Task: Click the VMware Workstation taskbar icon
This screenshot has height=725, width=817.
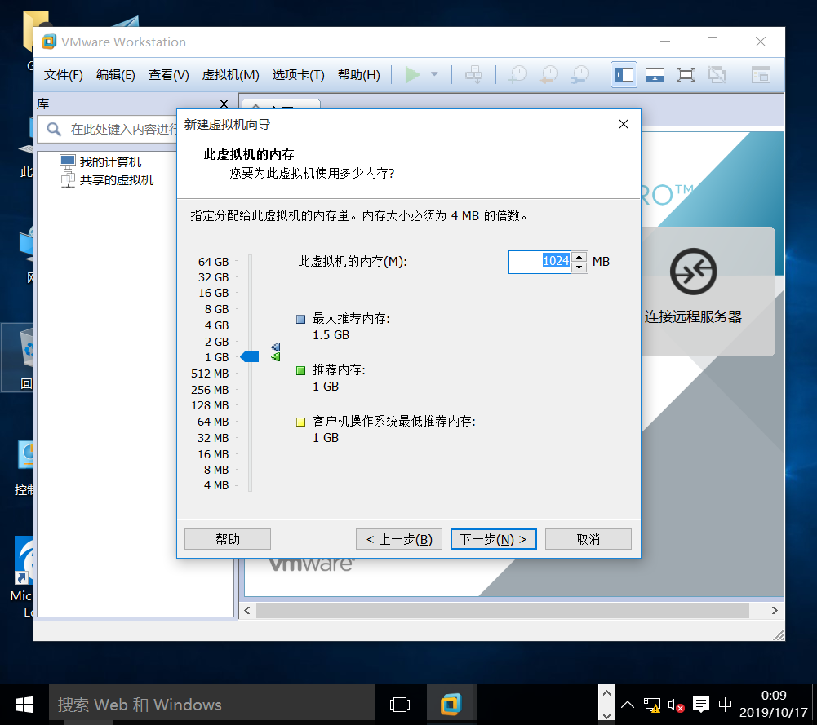Action: (x=451, y=705)
